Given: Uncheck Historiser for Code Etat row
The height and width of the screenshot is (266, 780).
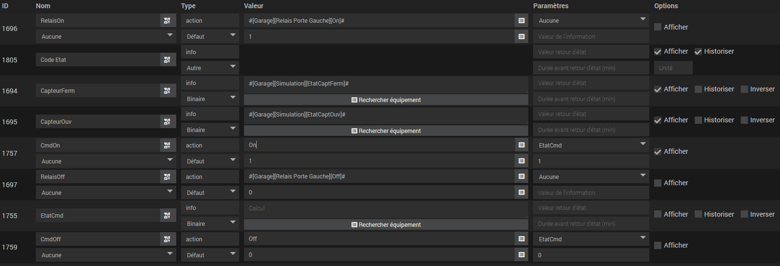Looking at the screenshot, I should tap(698, 51).
